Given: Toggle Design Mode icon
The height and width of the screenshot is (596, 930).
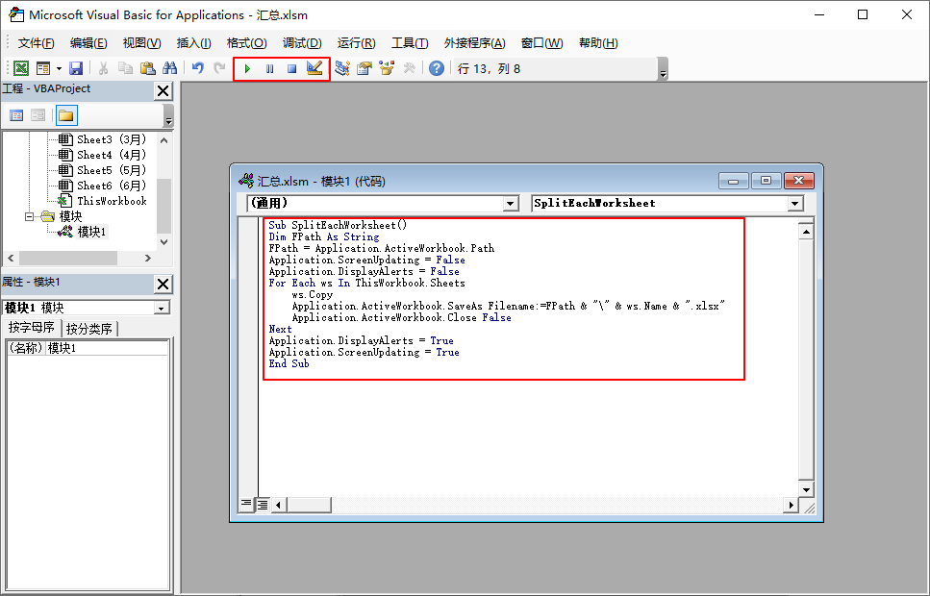Looking at the screenshot, I should click(x=314, y=68).
